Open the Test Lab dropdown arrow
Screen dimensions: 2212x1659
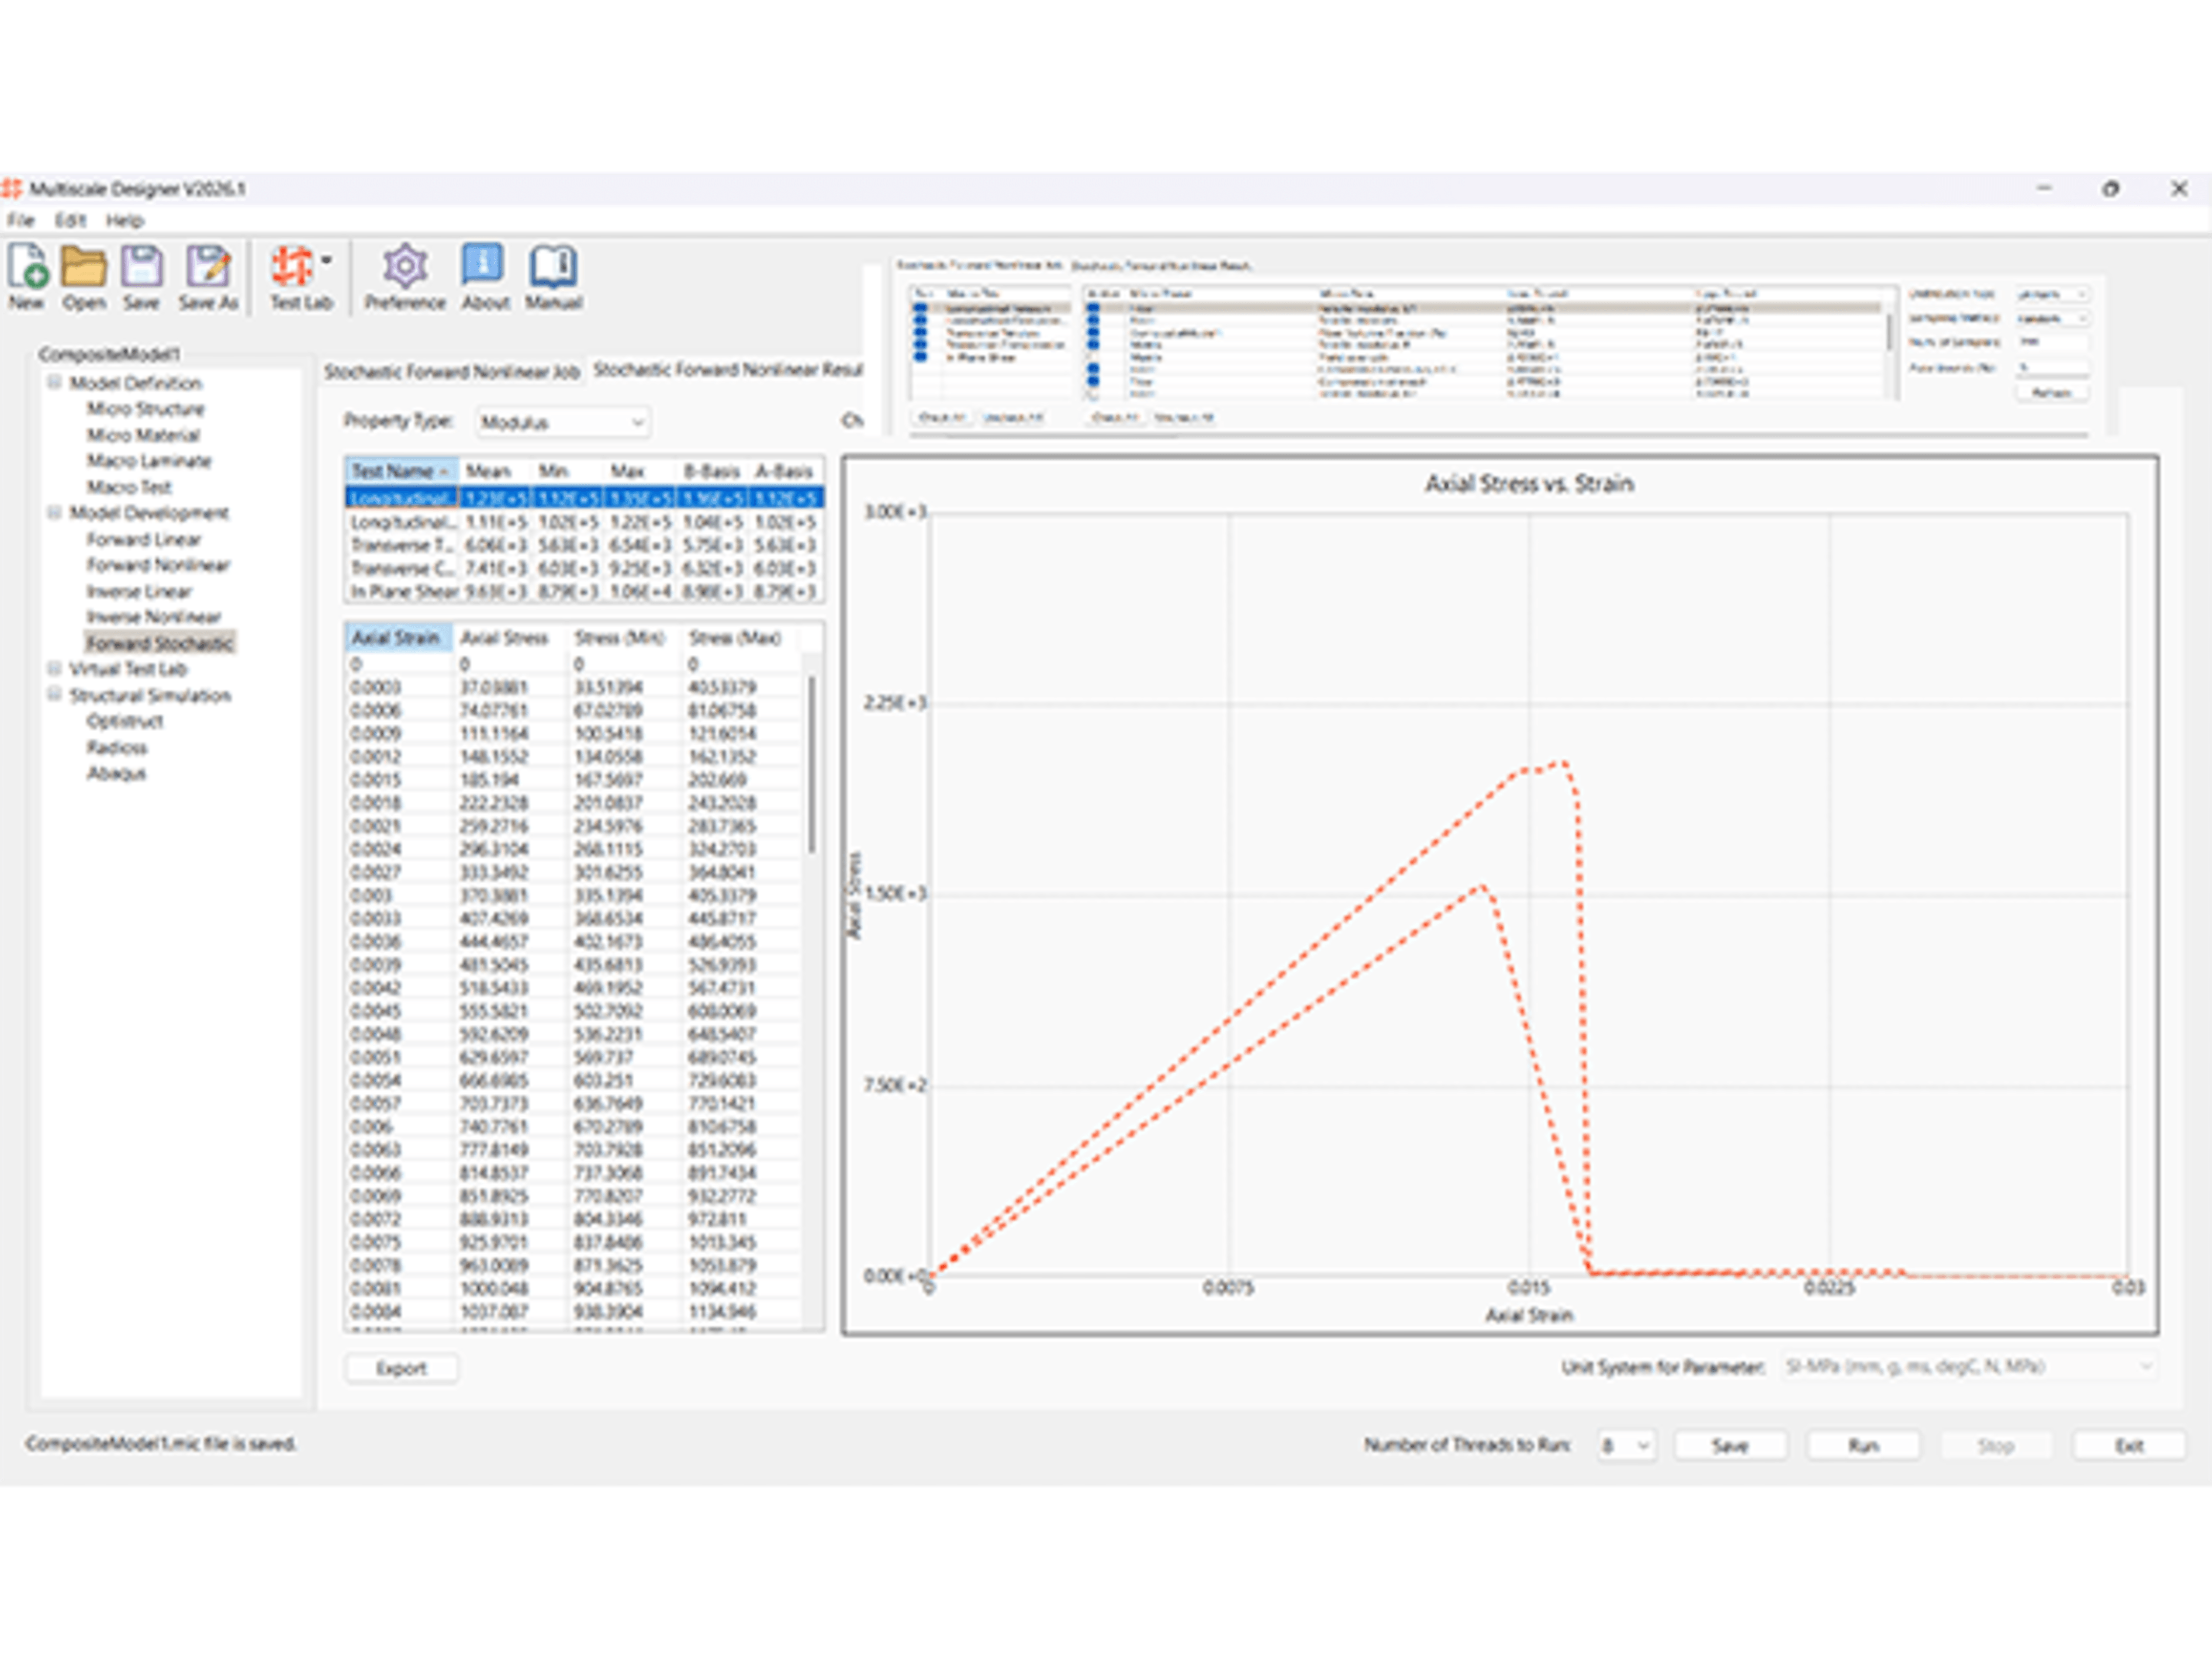(327, 261)
